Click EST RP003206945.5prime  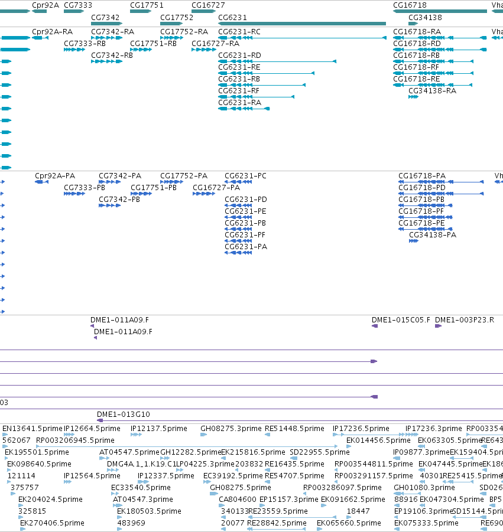[75, 440]
